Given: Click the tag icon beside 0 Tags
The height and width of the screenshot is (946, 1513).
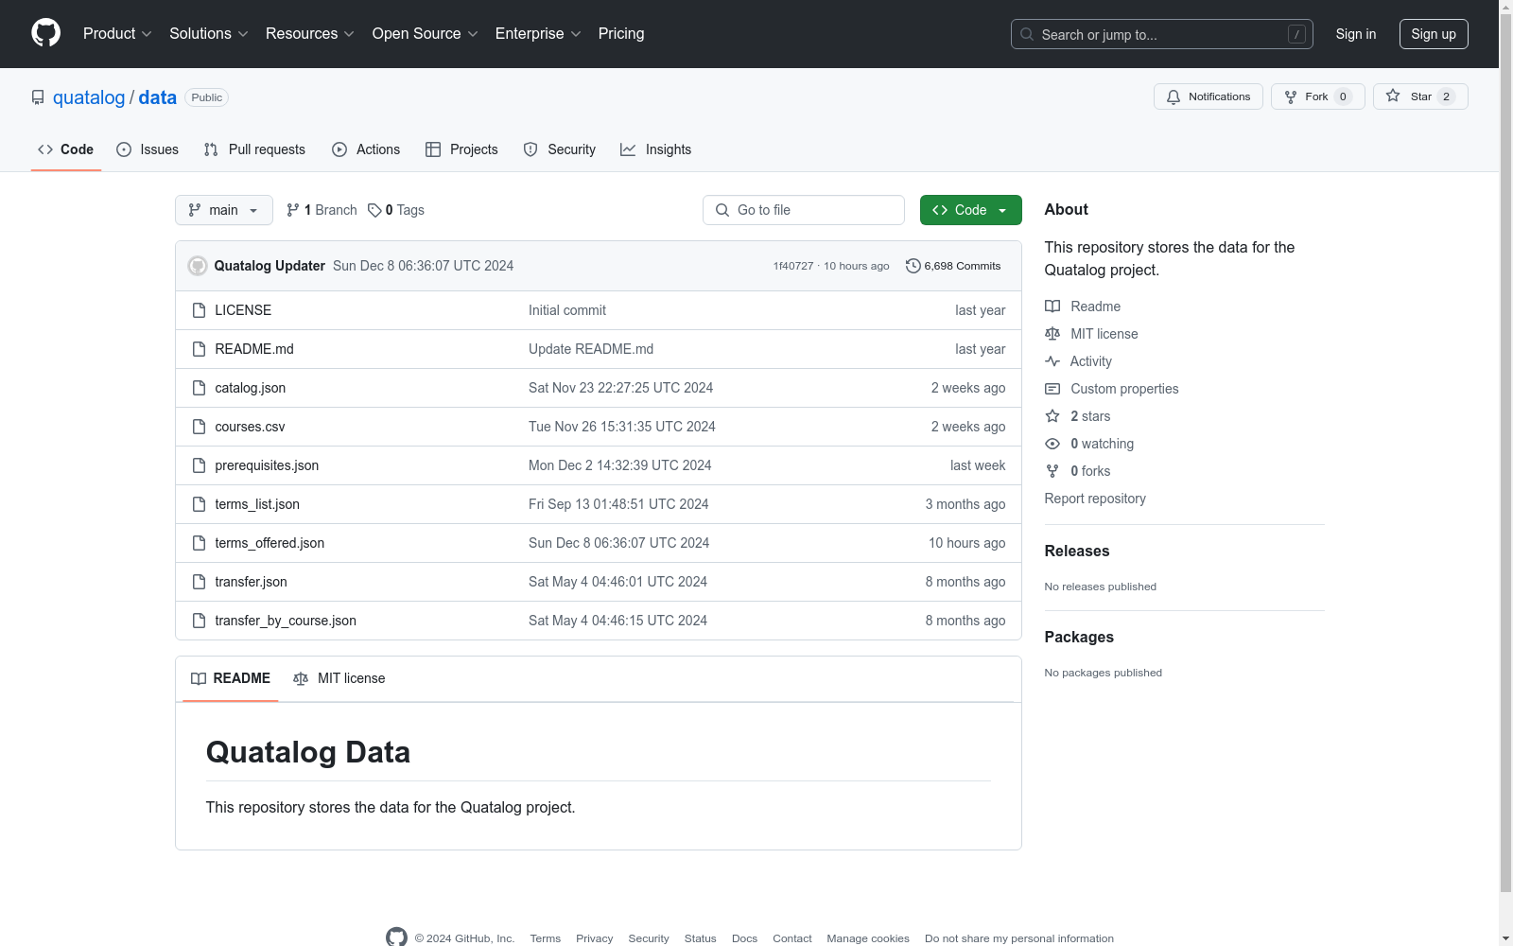Looking at the screenshot, I should point(374,210).
